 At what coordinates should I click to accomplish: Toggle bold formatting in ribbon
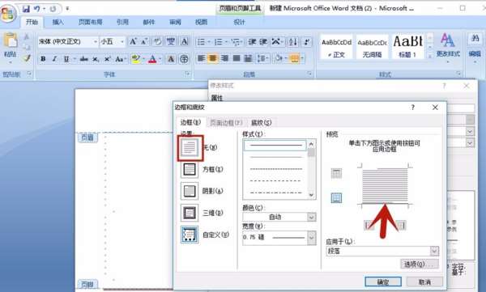pos(43,59)
